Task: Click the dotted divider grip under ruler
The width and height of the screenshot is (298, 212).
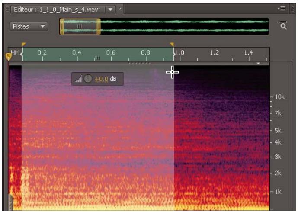Action: [x=140, y=63]
